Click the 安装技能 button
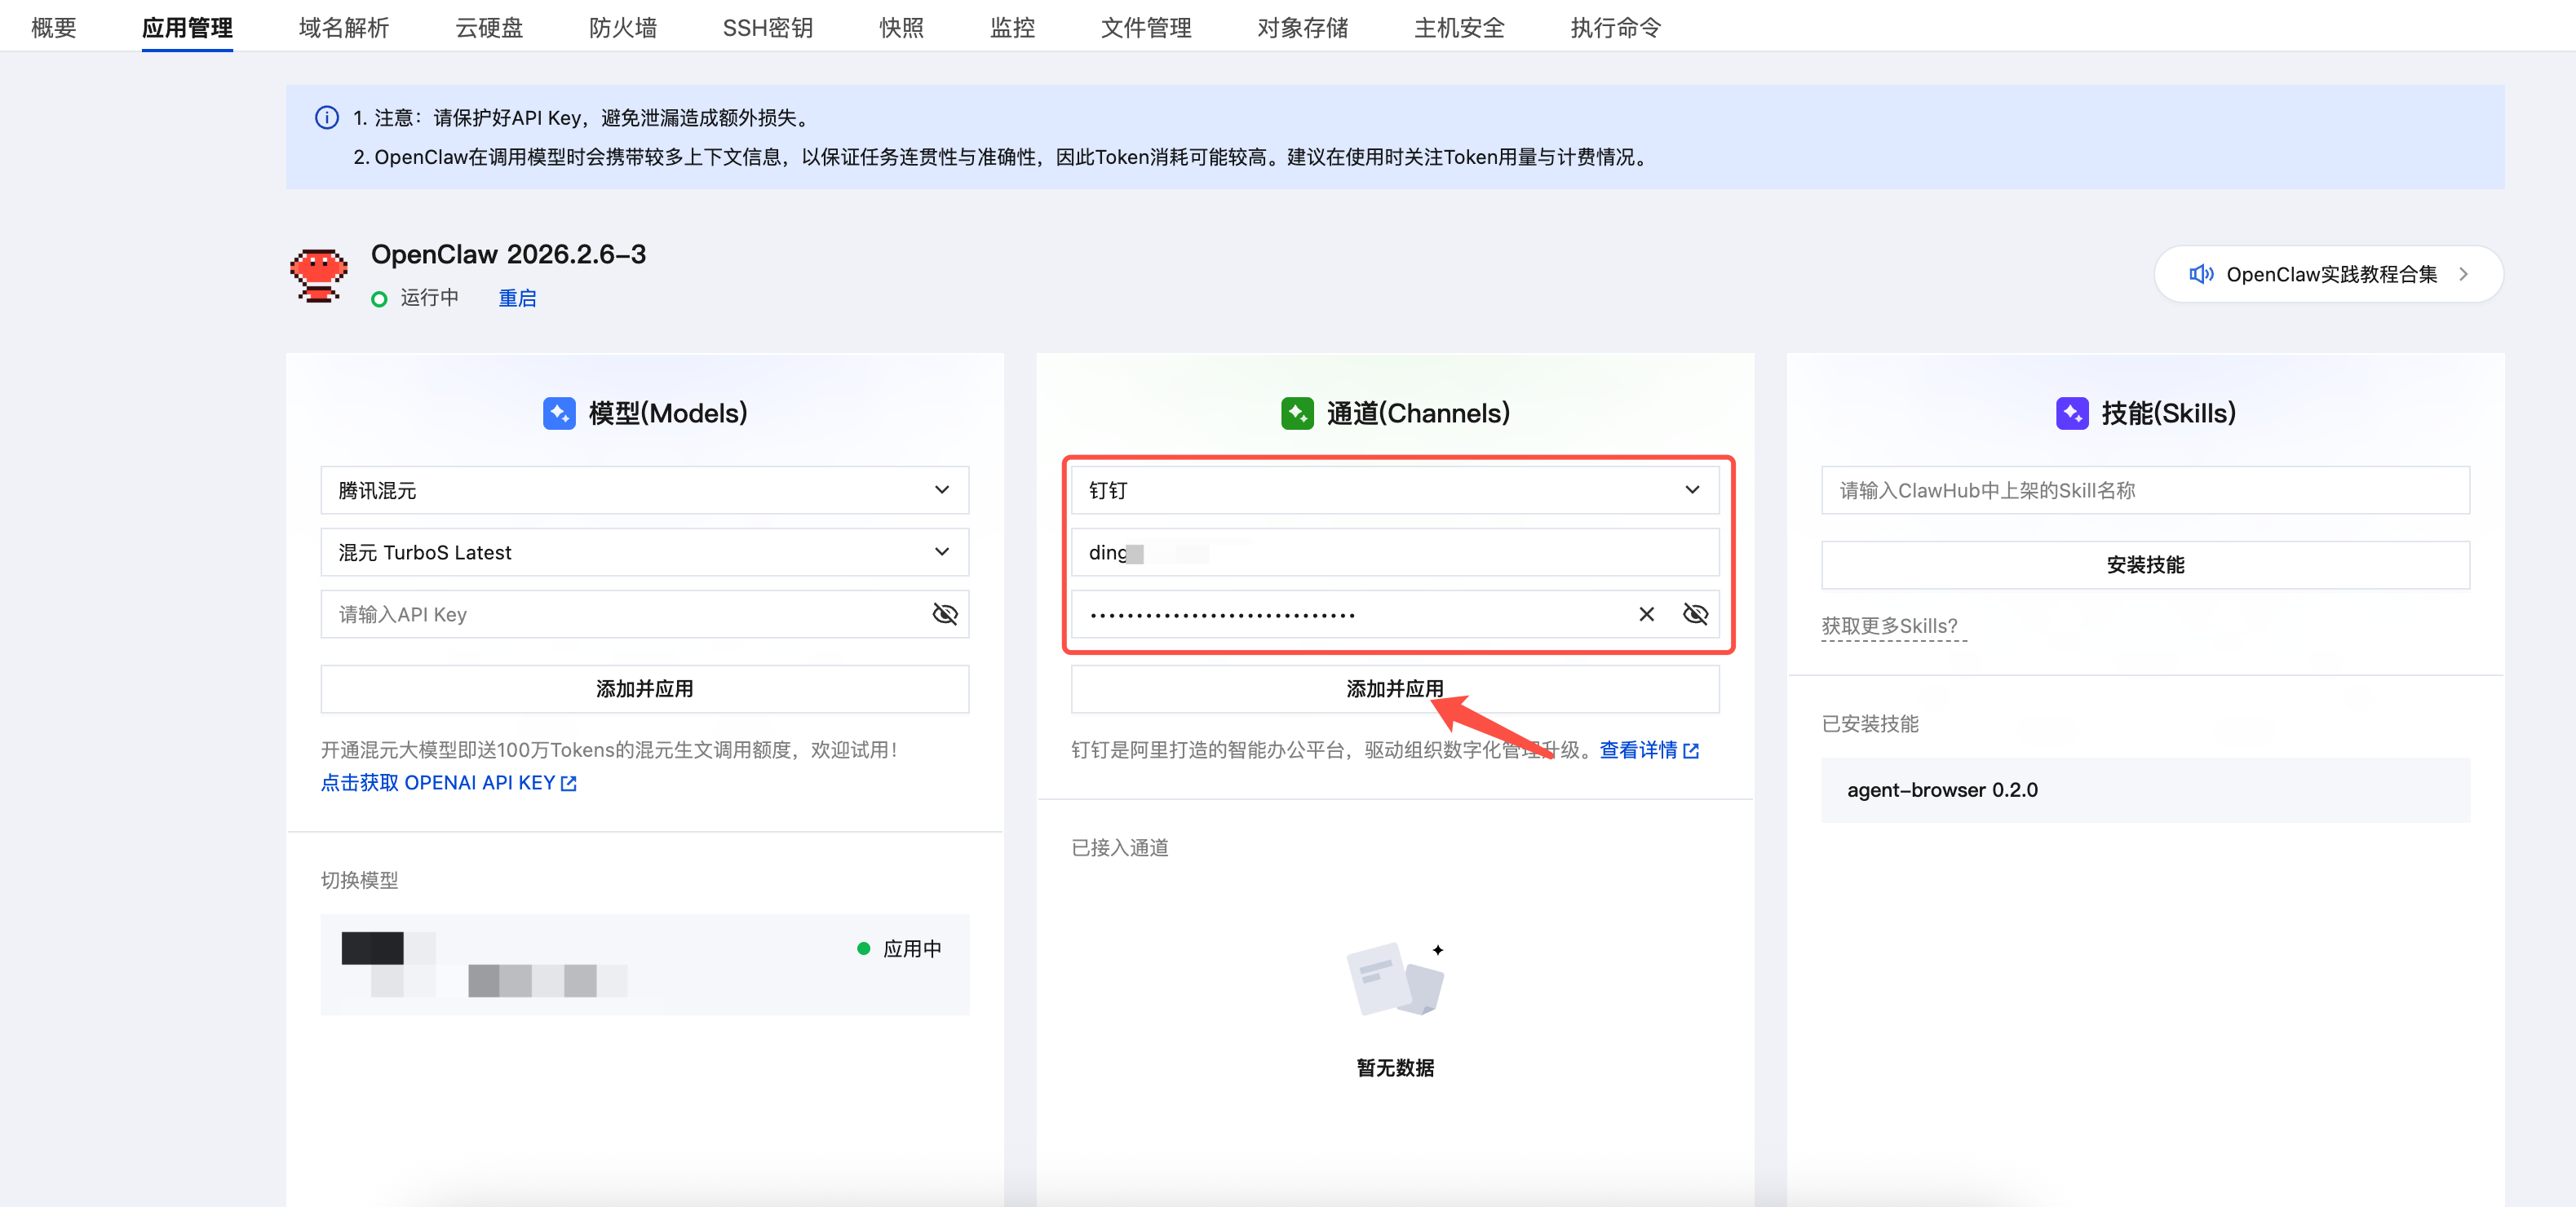 pyautogui.click(x=2145, y=564)
